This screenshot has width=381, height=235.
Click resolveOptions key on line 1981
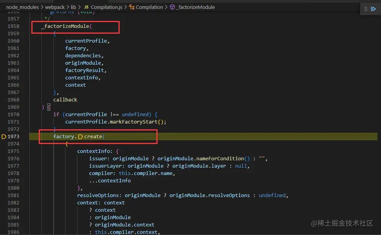point(98,196)
